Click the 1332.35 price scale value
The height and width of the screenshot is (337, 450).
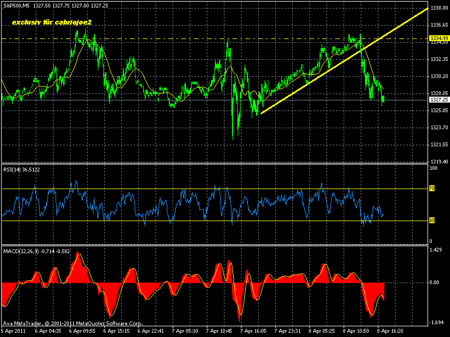coord(439,59)
